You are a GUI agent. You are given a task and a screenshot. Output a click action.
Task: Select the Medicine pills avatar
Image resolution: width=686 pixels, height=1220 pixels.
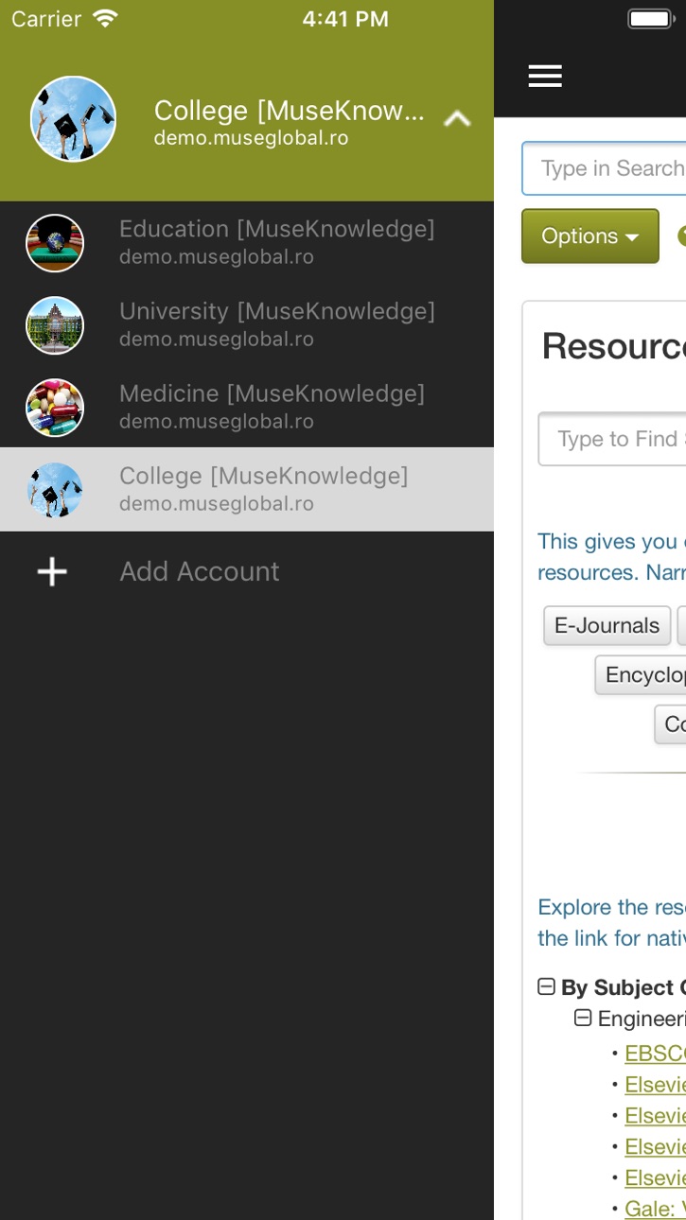tap(55, 408)
